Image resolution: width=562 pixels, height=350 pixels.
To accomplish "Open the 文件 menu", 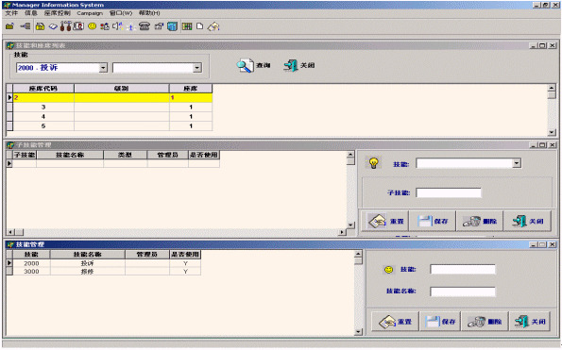I will pyautogui.click(x=11, y=13).
